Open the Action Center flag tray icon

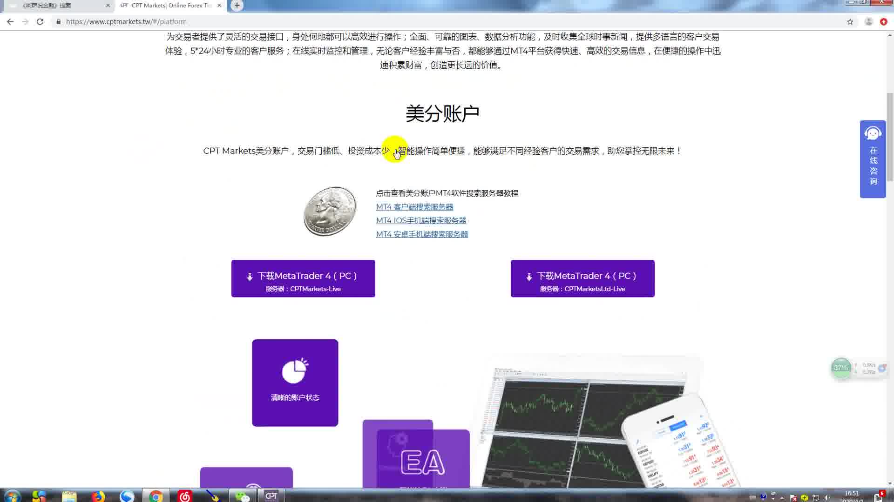point(794,497)
